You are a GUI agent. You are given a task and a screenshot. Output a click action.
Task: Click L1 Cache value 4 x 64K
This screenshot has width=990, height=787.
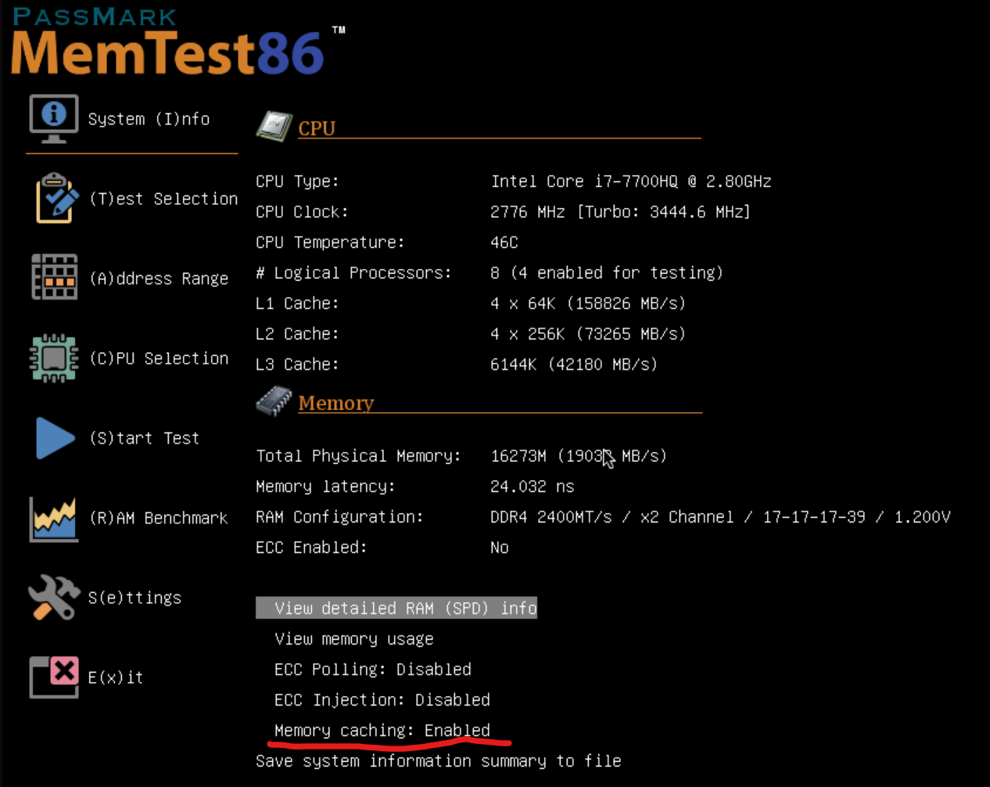(x=588, y=304)
